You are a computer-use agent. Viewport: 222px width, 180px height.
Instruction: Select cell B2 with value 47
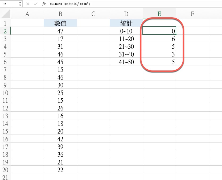click(x=60, y=31)
